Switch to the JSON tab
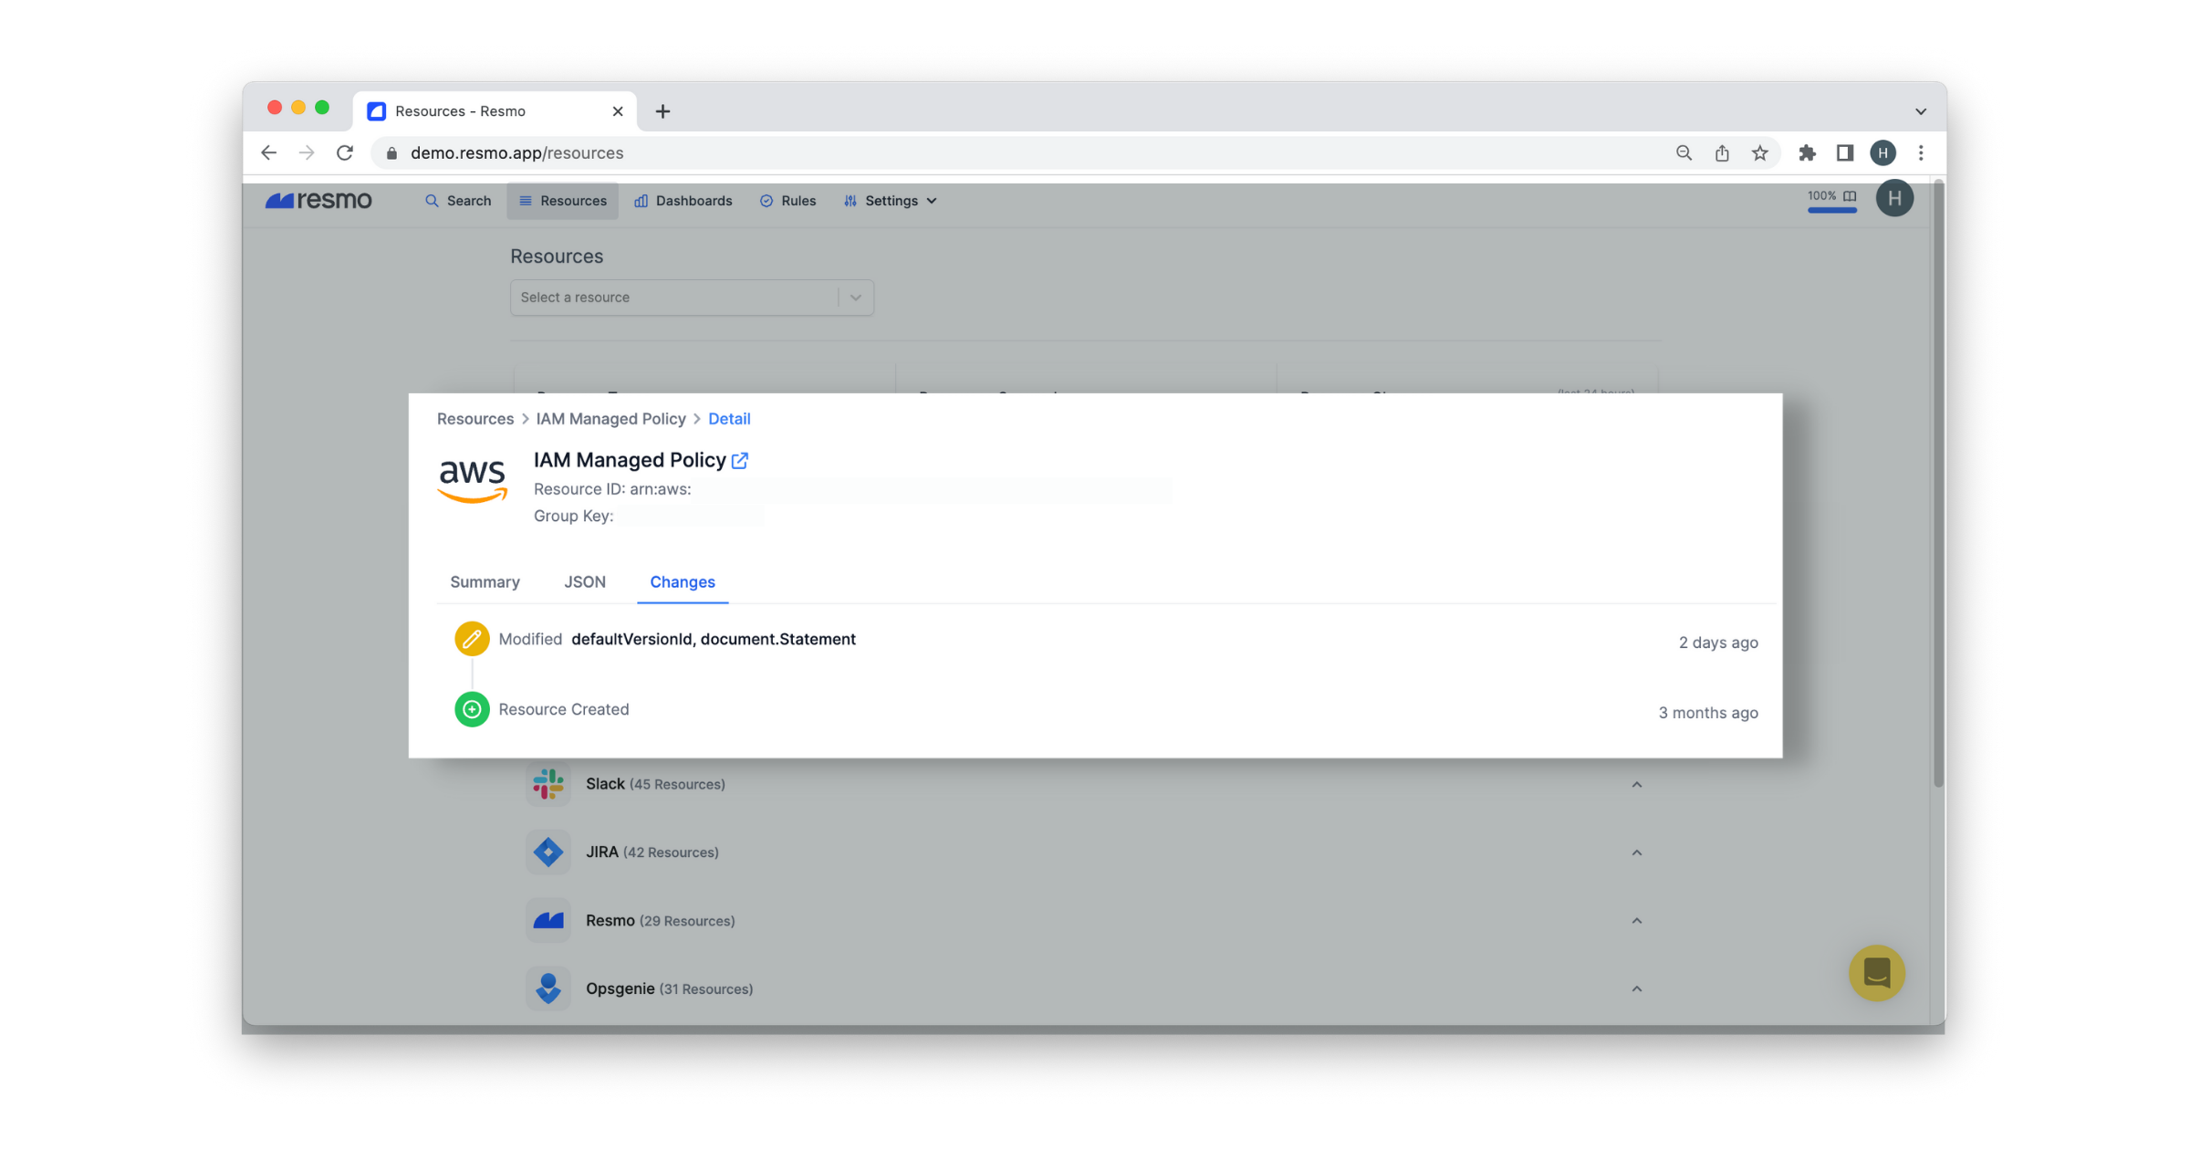The image size is (2190, 1150). [584, 581]
